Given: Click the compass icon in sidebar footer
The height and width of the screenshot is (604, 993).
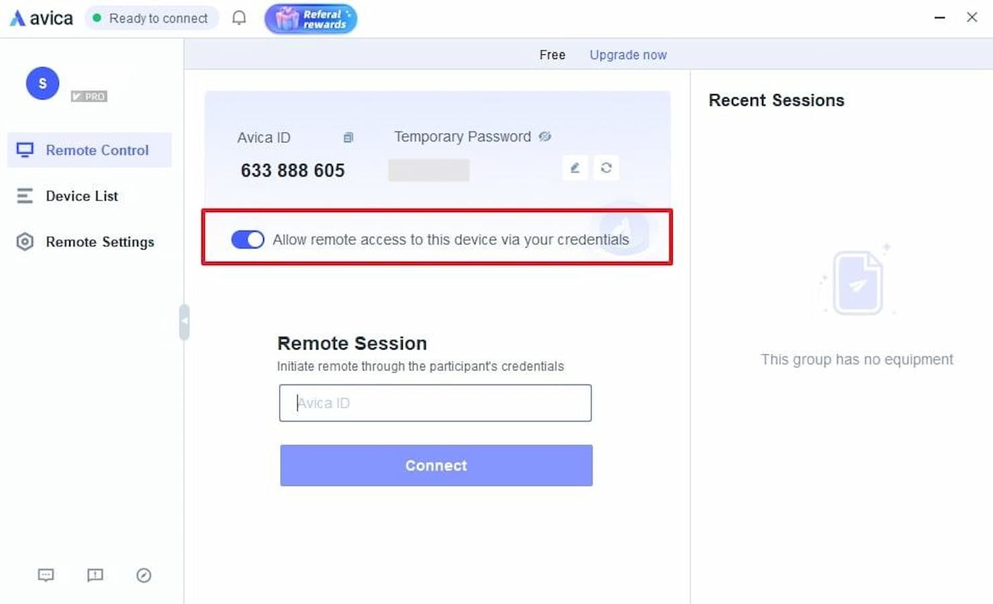Looking at the screenshot, I should [144, 575].
